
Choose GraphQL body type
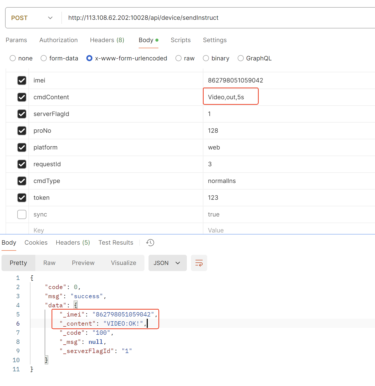pyautogui.click(x=240, y=58)
